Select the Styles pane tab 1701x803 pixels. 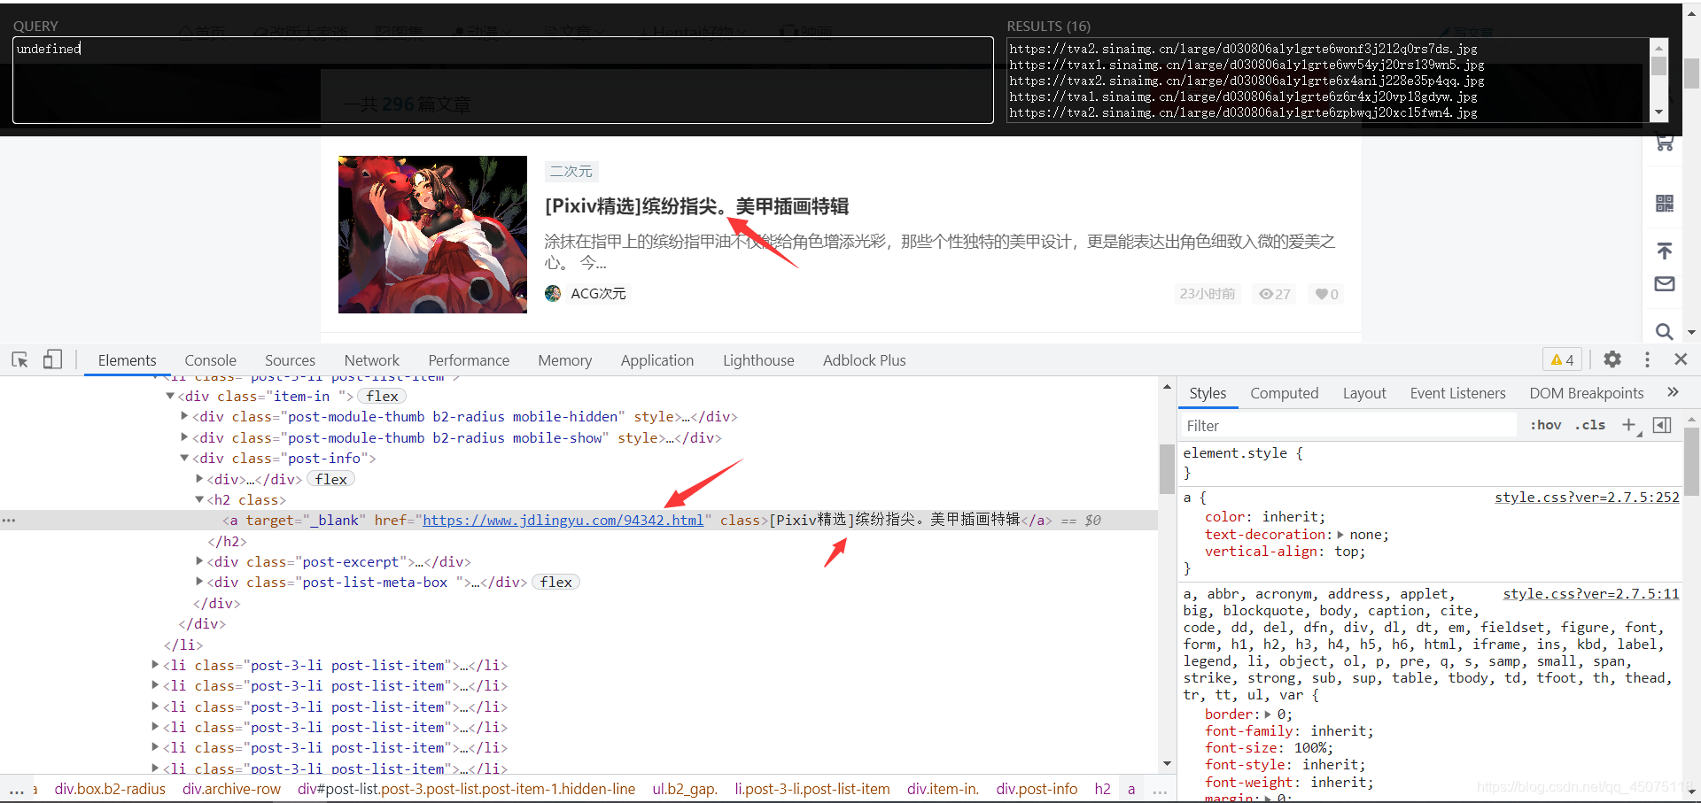(x=1208, y=393)
